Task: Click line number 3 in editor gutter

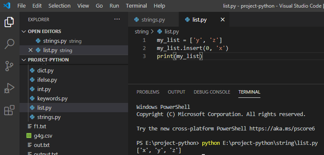Action: [x=144, y=56]
